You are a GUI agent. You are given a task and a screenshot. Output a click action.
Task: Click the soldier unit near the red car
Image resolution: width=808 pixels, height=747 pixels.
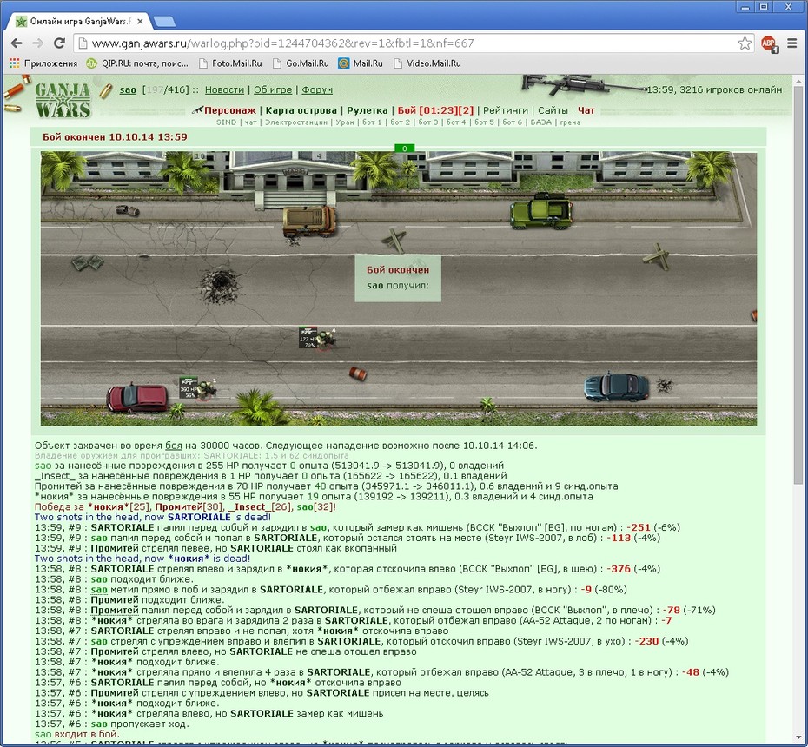point(205,388)
